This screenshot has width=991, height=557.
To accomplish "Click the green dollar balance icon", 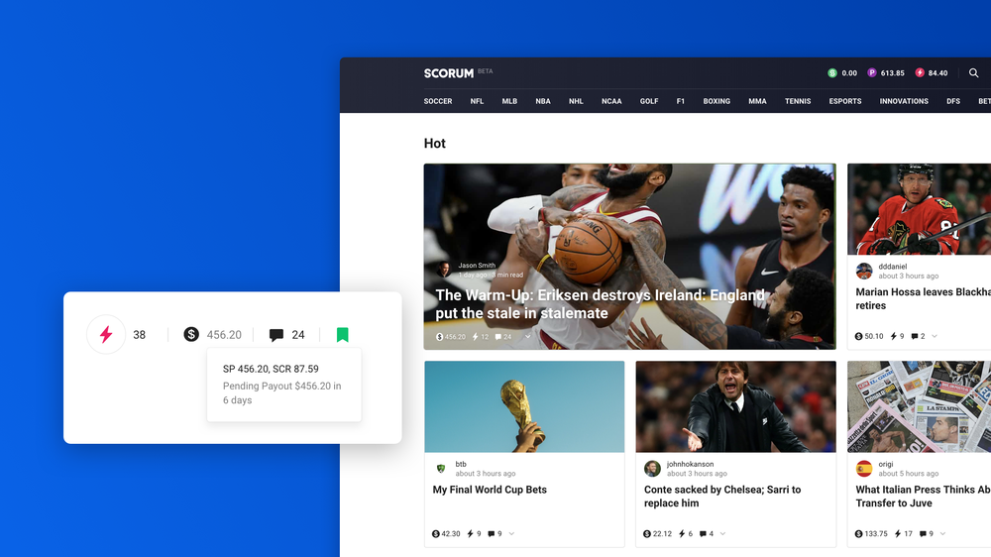I will [832, 73].
